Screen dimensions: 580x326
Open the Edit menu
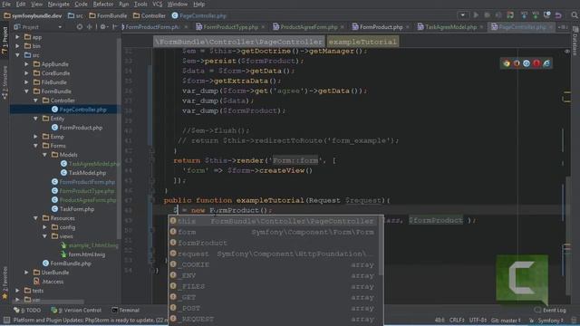(x=21, y=4)
